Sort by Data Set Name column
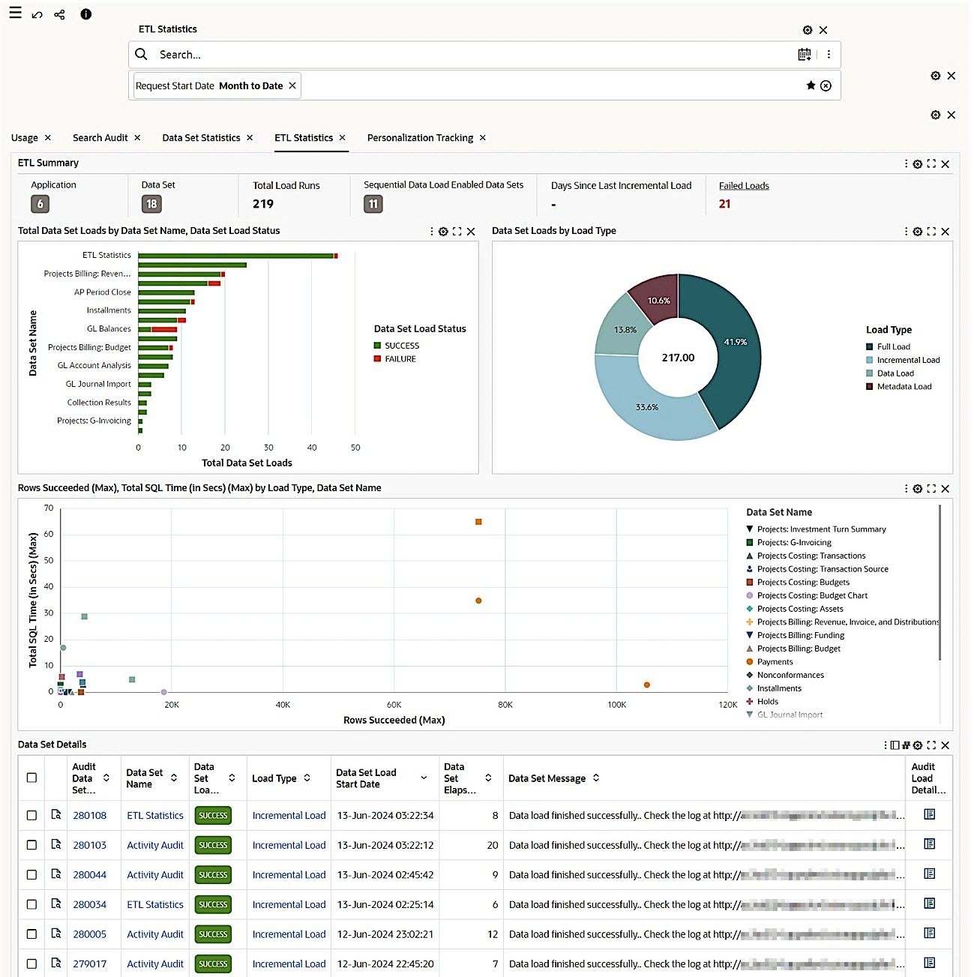The width and height of the screenshot is (974, 977). (x=174, y=778)
